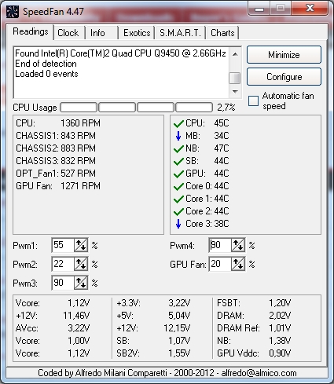Click the green check icon beside Core 2
Viewport: 334px width, 384px height.
[x=178, y=211]
